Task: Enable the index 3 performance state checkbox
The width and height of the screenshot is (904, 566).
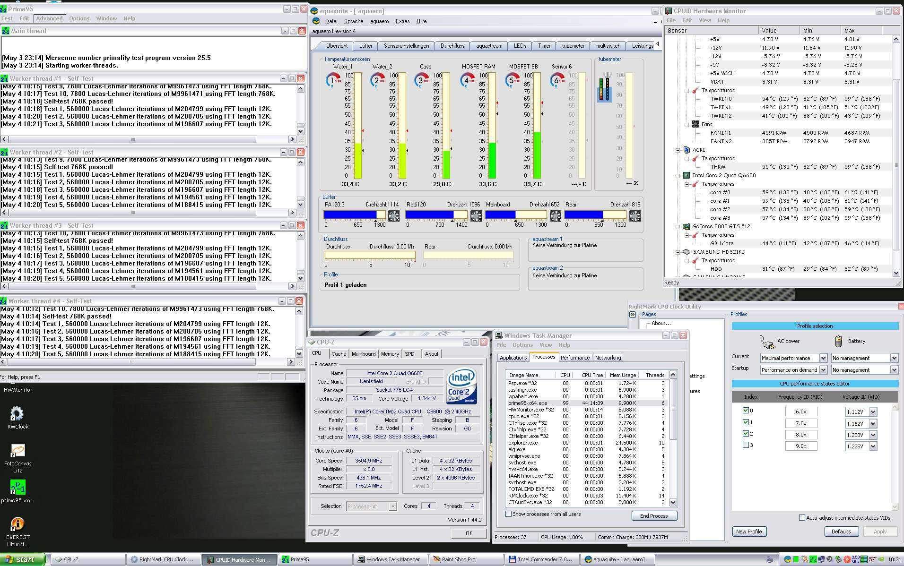Action: pyautogui.click(x=746, y=445)
